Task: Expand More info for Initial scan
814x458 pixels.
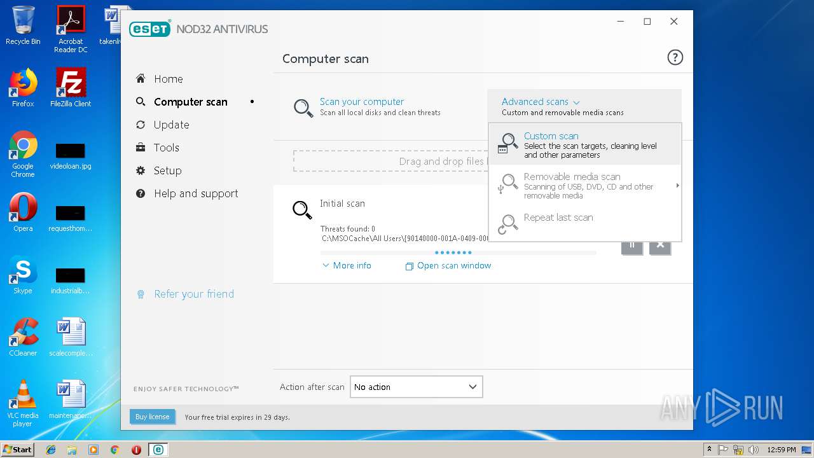Action: pyautogui.click(x=347, y=266)
